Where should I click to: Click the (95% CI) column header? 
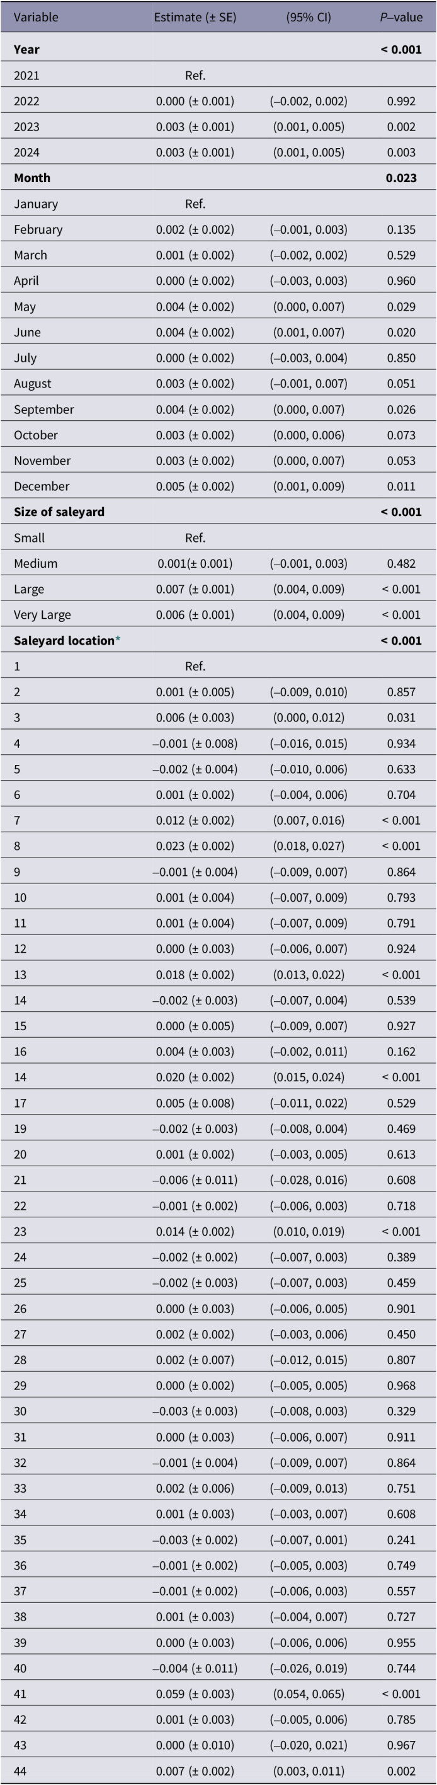pyautogui.click(x=309, y=17)
